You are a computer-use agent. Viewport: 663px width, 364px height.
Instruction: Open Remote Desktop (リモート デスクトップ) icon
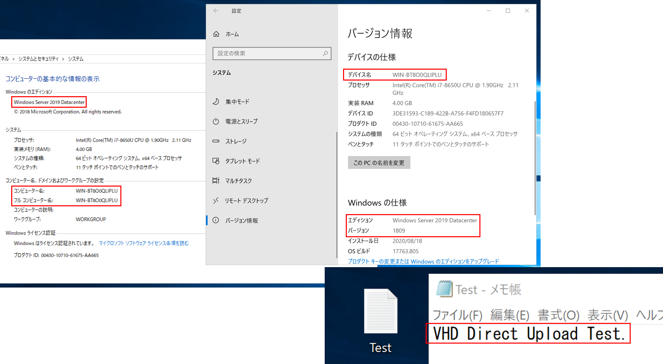pyautogui.click(x=216, y=201)
